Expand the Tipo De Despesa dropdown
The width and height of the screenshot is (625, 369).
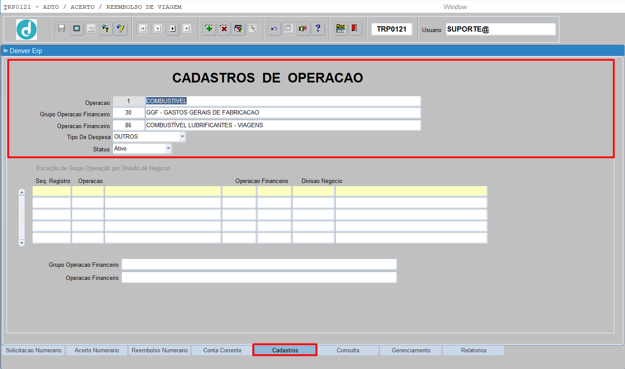(x=182, y=137)
